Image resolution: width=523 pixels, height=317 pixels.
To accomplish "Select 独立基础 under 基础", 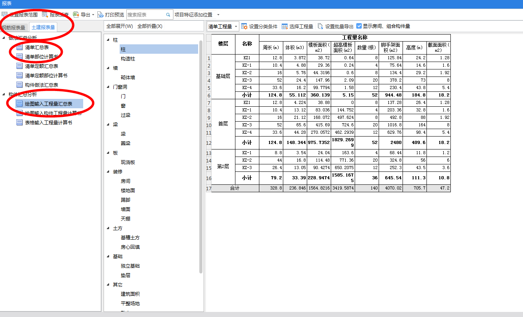I will 130,266.
